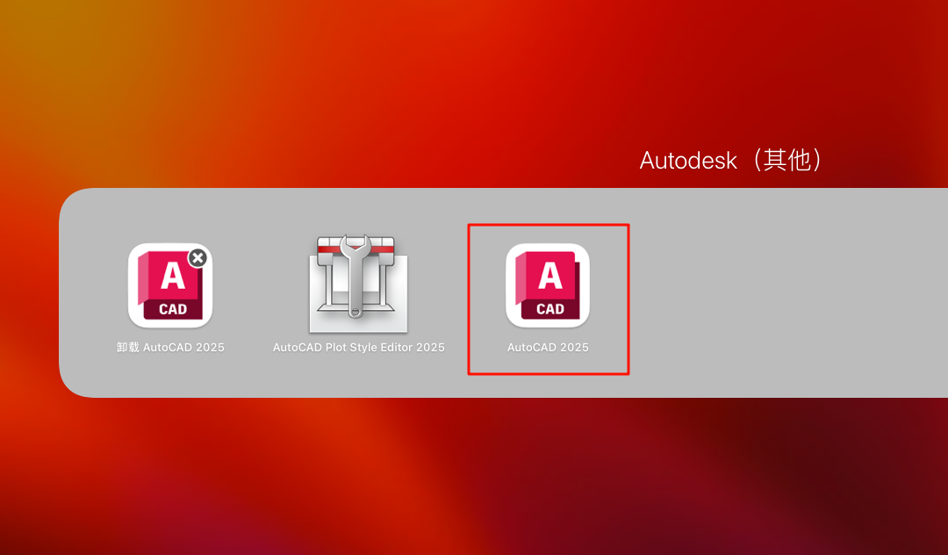Image resolution: width=948 pixels, height=555 pixels.
Task: Click the X badge on the uninstaller icon
Action: (198, 257)
